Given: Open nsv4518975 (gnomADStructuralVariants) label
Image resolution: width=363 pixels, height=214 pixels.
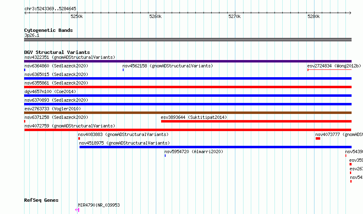Looking at the screenshot, I should click(124, 143).
